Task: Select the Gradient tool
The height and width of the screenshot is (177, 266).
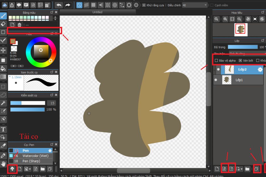Action: (3, 77)
